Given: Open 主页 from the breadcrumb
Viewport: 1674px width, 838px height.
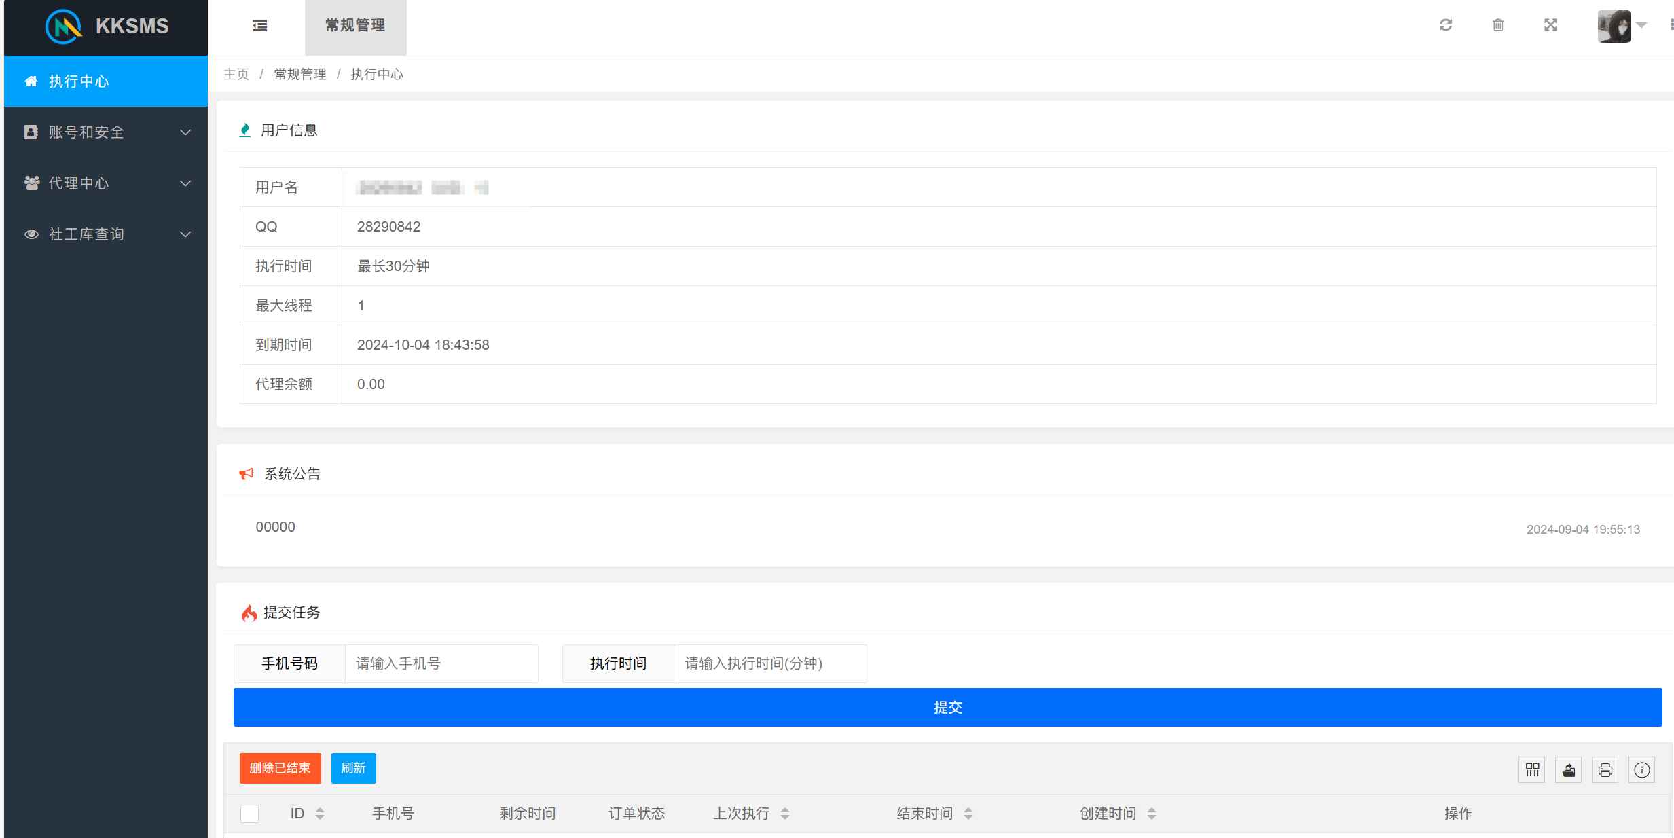Looking at the screenshot, I should (x=236, y=73).
